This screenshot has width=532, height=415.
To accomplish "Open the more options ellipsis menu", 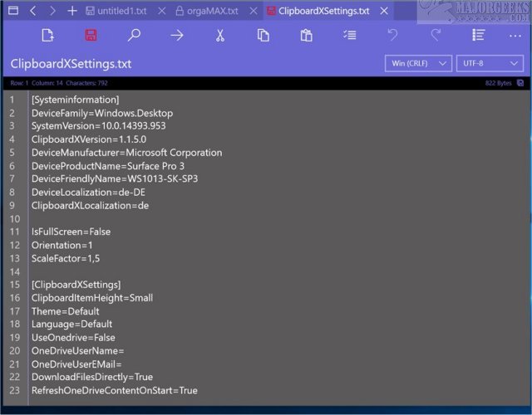I will click(515, 36).
